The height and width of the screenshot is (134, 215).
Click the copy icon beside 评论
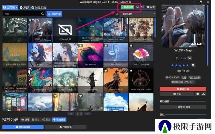[x=197, y=94]
